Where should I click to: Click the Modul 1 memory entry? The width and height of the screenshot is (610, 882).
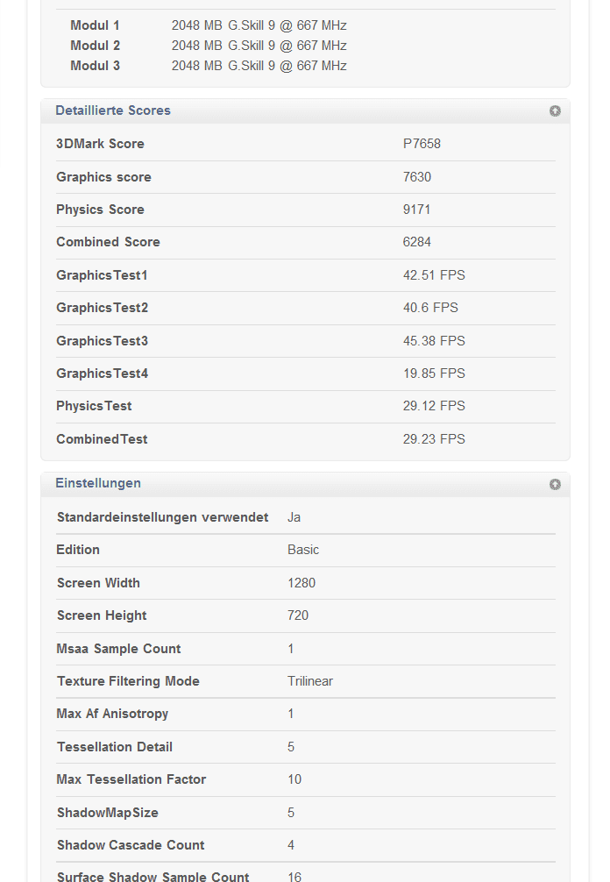[x=95, y=25]
